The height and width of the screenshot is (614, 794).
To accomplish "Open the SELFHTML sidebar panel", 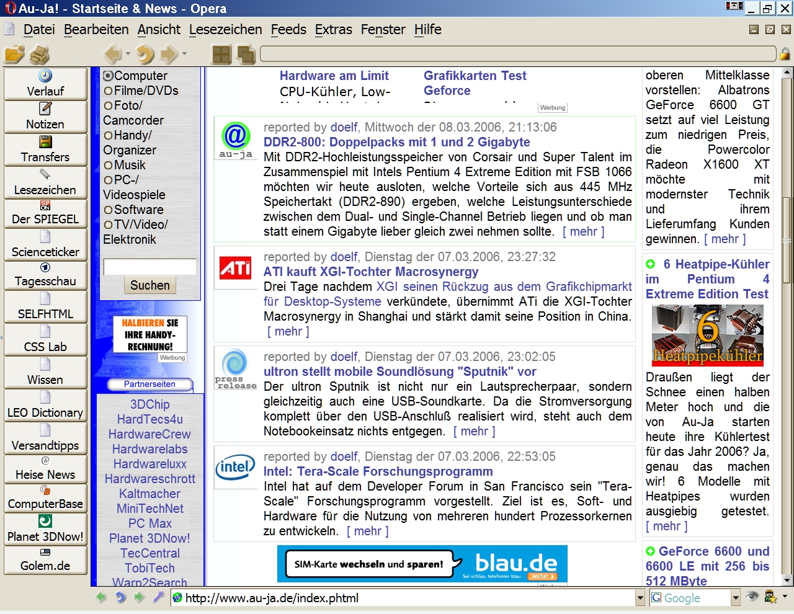I will pyautogui.click(x=45, y=306).
